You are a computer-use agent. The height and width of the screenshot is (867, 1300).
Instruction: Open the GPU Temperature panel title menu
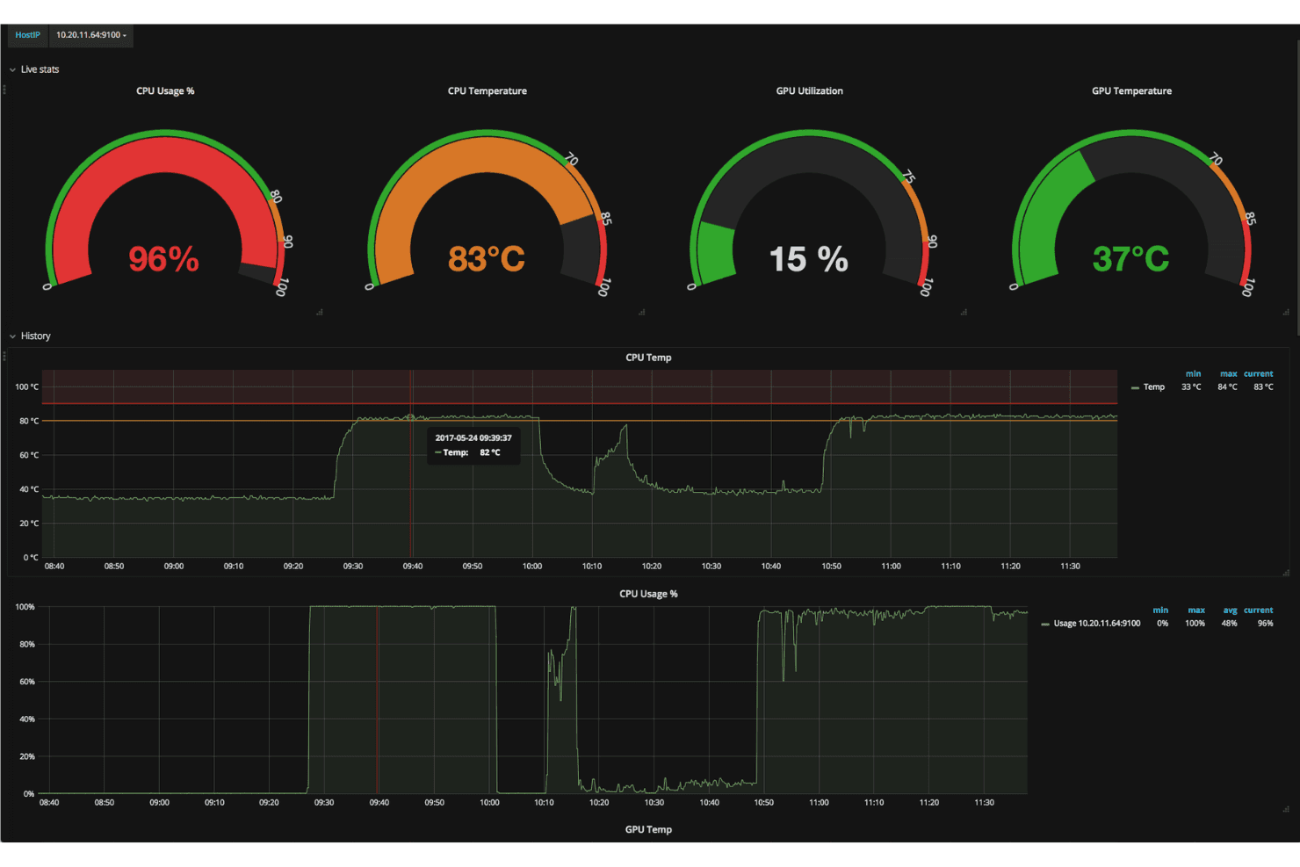tap(1131, 91)
